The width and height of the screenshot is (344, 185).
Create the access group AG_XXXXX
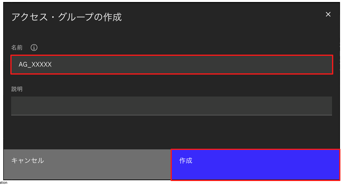(255, 165)
